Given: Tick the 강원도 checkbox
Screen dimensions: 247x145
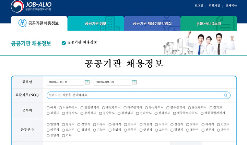Looking at the screenshot, I should tap(48, 113).
